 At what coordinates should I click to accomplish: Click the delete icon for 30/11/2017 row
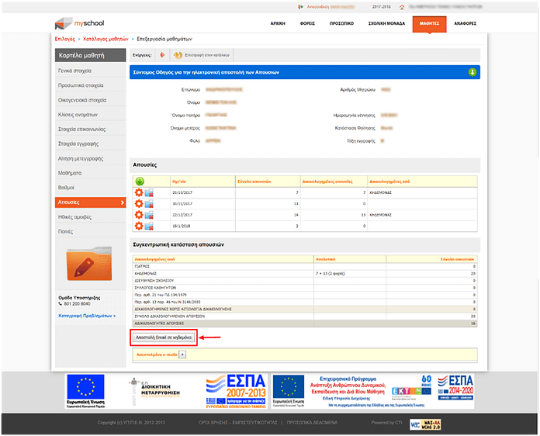tap(148, 203)
